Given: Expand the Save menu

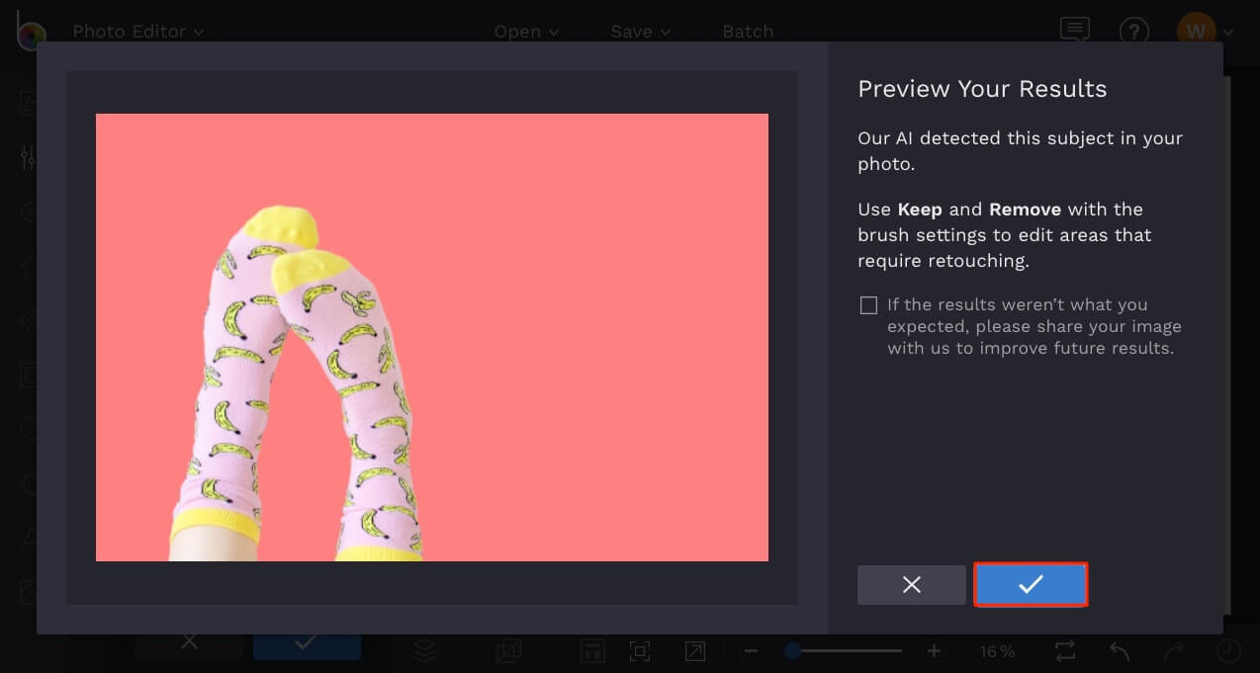Looking at the screenshot, I should [x=641, y=32].
